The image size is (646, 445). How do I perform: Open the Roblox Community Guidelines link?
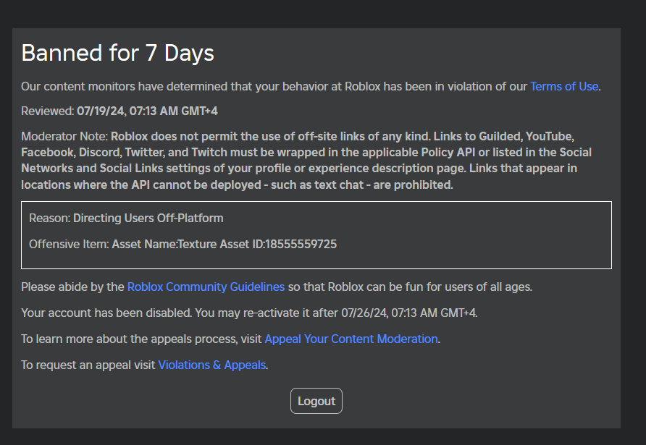click(206, 287)
